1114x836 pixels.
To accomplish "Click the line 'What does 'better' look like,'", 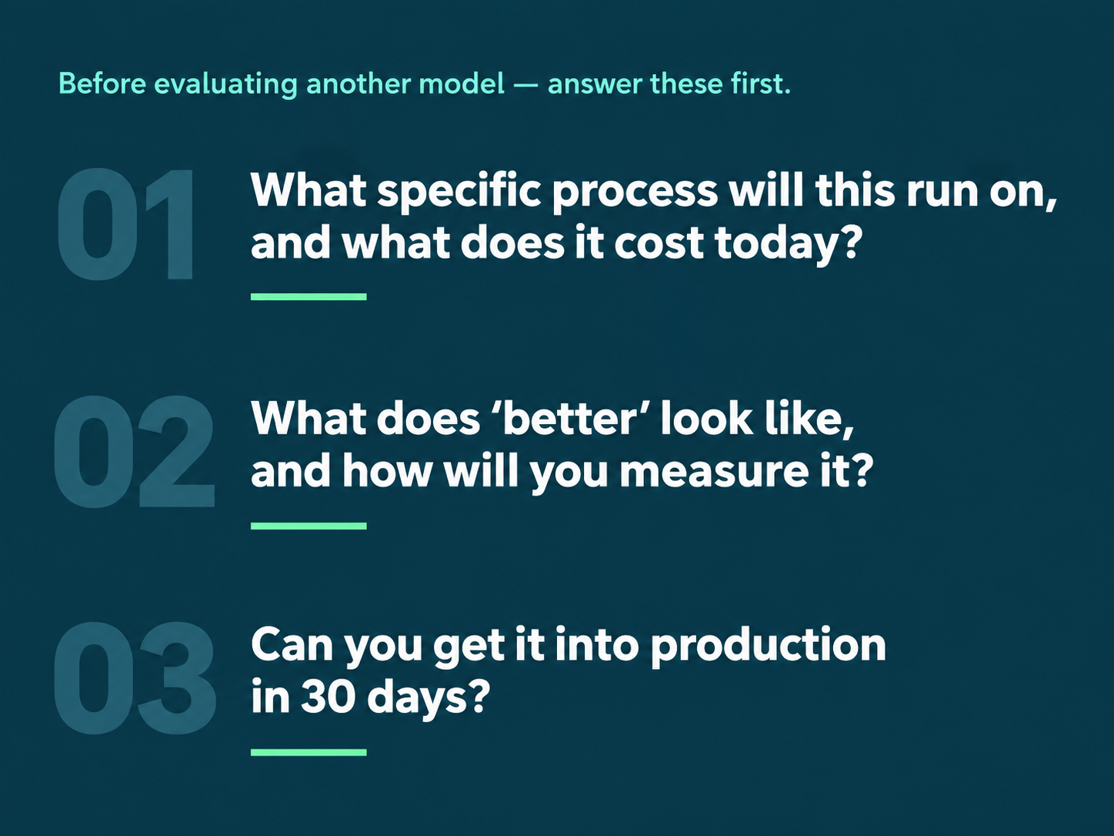I will (552, 419).
